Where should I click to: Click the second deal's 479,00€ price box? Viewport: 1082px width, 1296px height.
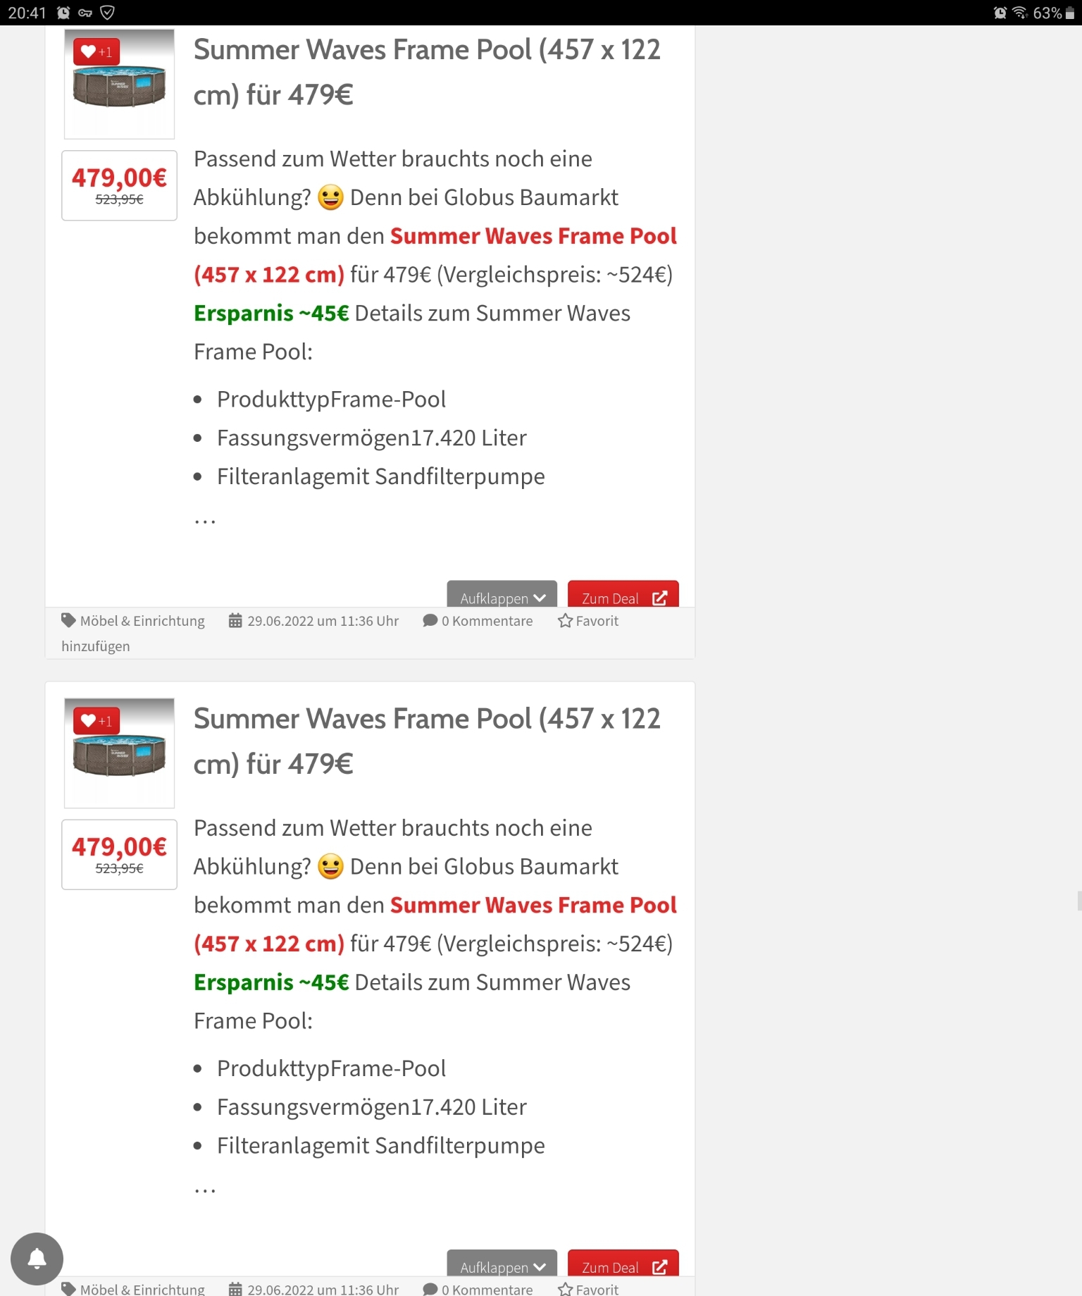click(119, 854)
